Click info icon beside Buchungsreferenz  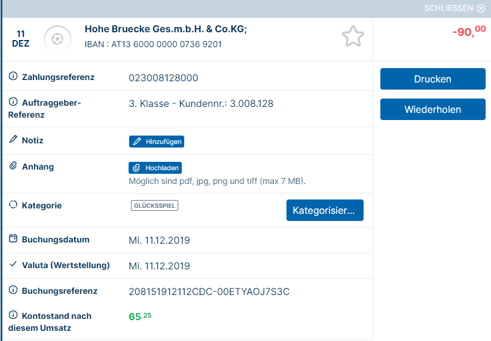(13, 290)
